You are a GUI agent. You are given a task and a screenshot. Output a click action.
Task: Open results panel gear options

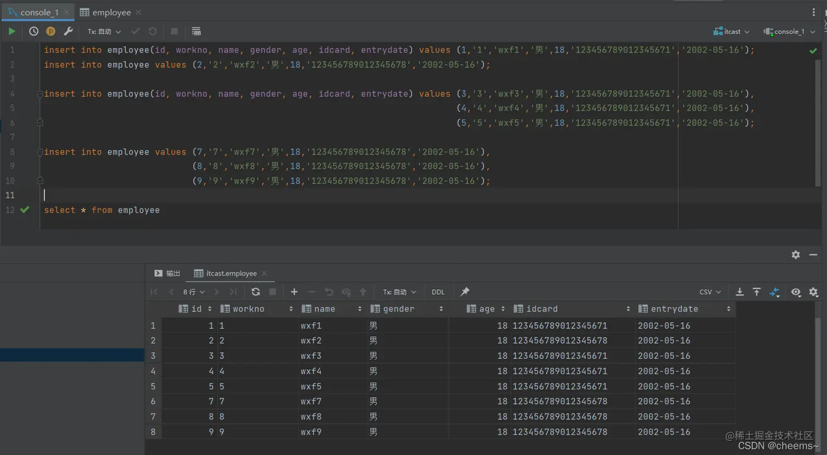tap(796, 255)
